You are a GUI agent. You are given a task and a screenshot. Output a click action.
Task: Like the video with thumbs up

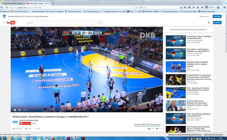(x=149, y=129)
